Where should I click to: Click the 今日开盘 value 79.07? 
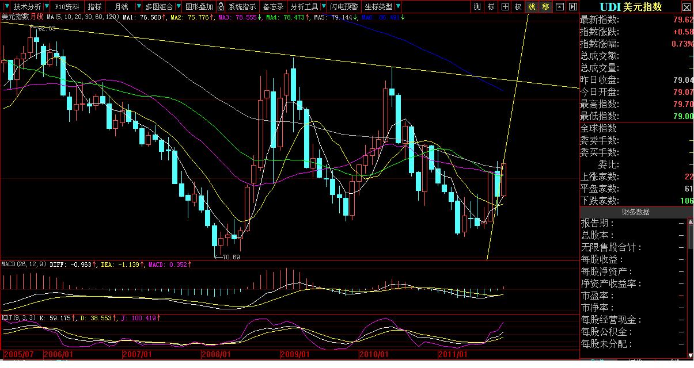point(682,92)
